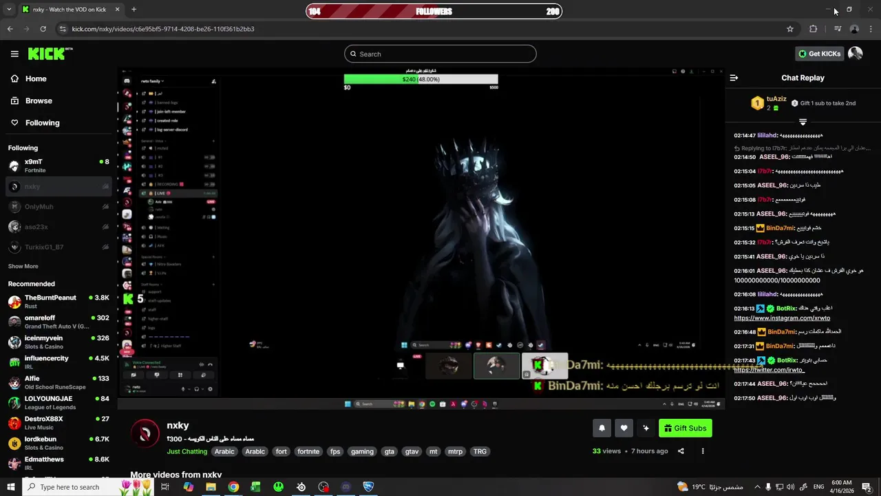
Task: Open LOLYOUNGJAE recommended channel
Action: click(59, 402)
